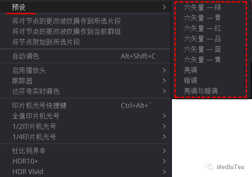Click 印片机光号快捷键 menu item
The width and height of the screenshot is (252, 177).
tap(86, 105)
